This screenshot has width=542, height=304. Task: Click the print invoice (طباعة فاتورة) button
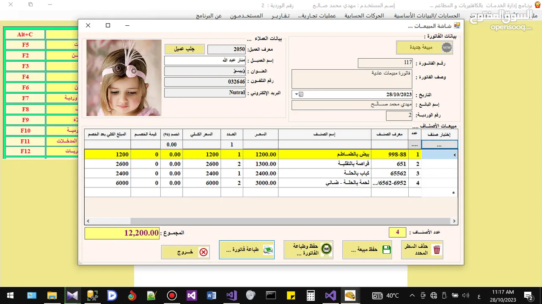coord(247,250)
